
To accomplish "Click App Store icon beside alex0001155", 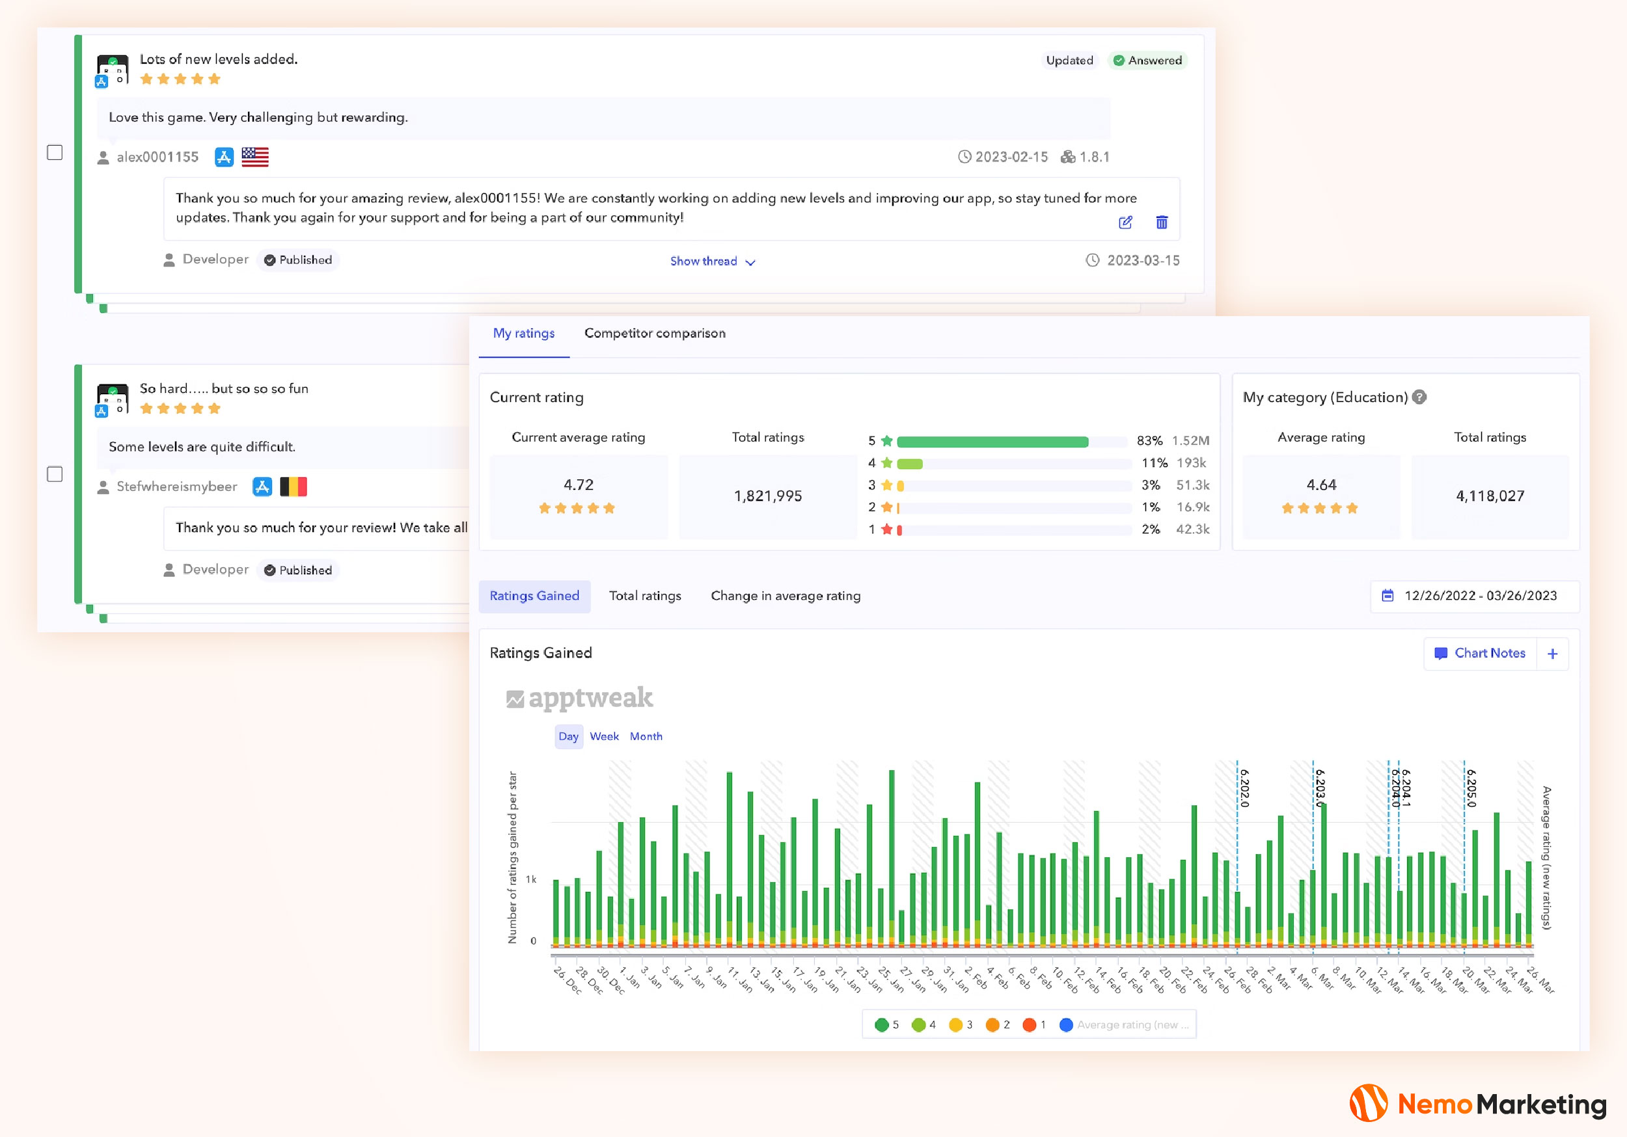I will click(x=224, y=157).
